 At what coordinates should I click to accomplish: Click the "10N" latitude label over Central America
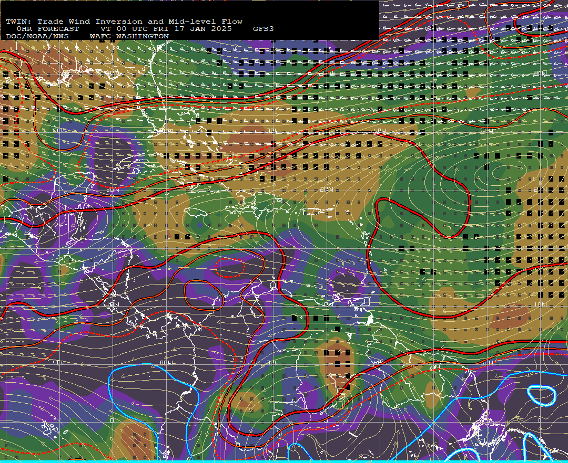(x=113, y=305)
